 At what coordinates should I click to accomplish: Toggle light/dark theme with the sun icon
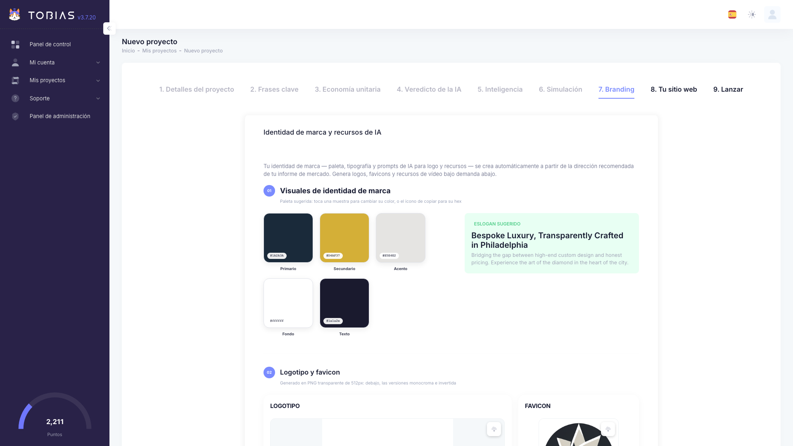(x=752, y=15)
